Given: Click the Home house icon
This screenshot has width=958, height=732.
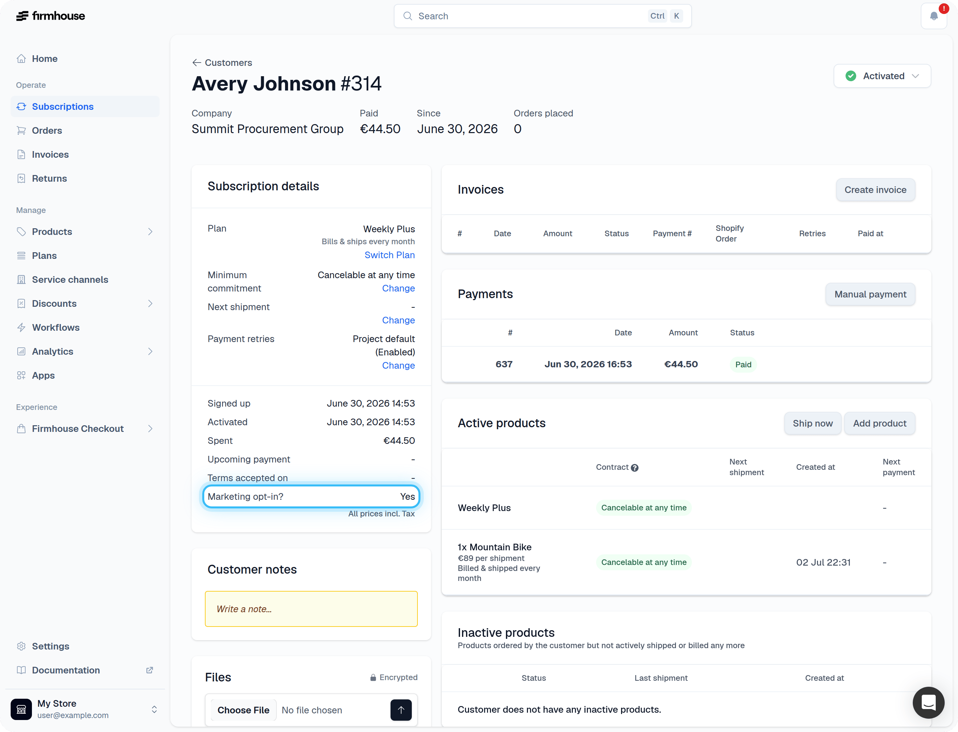Looking at the screenshot, I should [x=21, y=58].
